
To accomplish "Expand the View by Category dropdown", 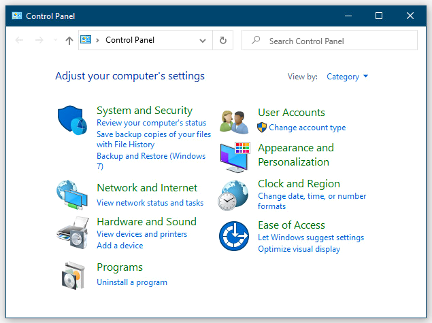I will (347, 77).
